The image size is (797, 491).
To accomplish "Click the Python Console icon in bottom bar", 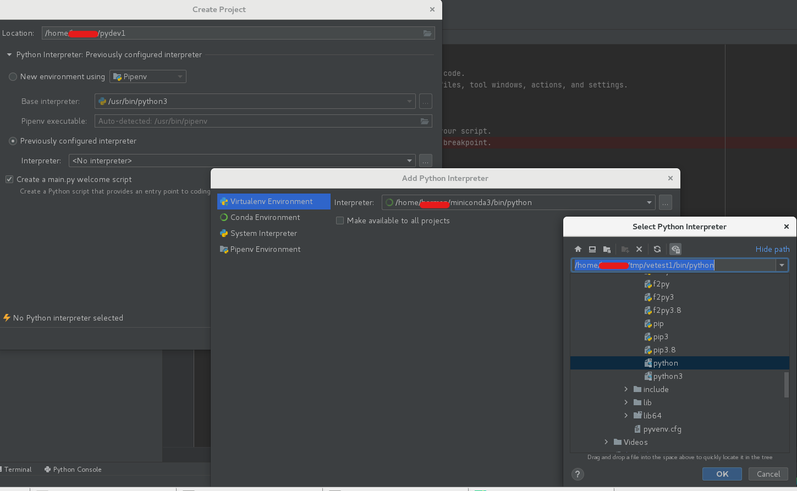I will coord(47,469).
